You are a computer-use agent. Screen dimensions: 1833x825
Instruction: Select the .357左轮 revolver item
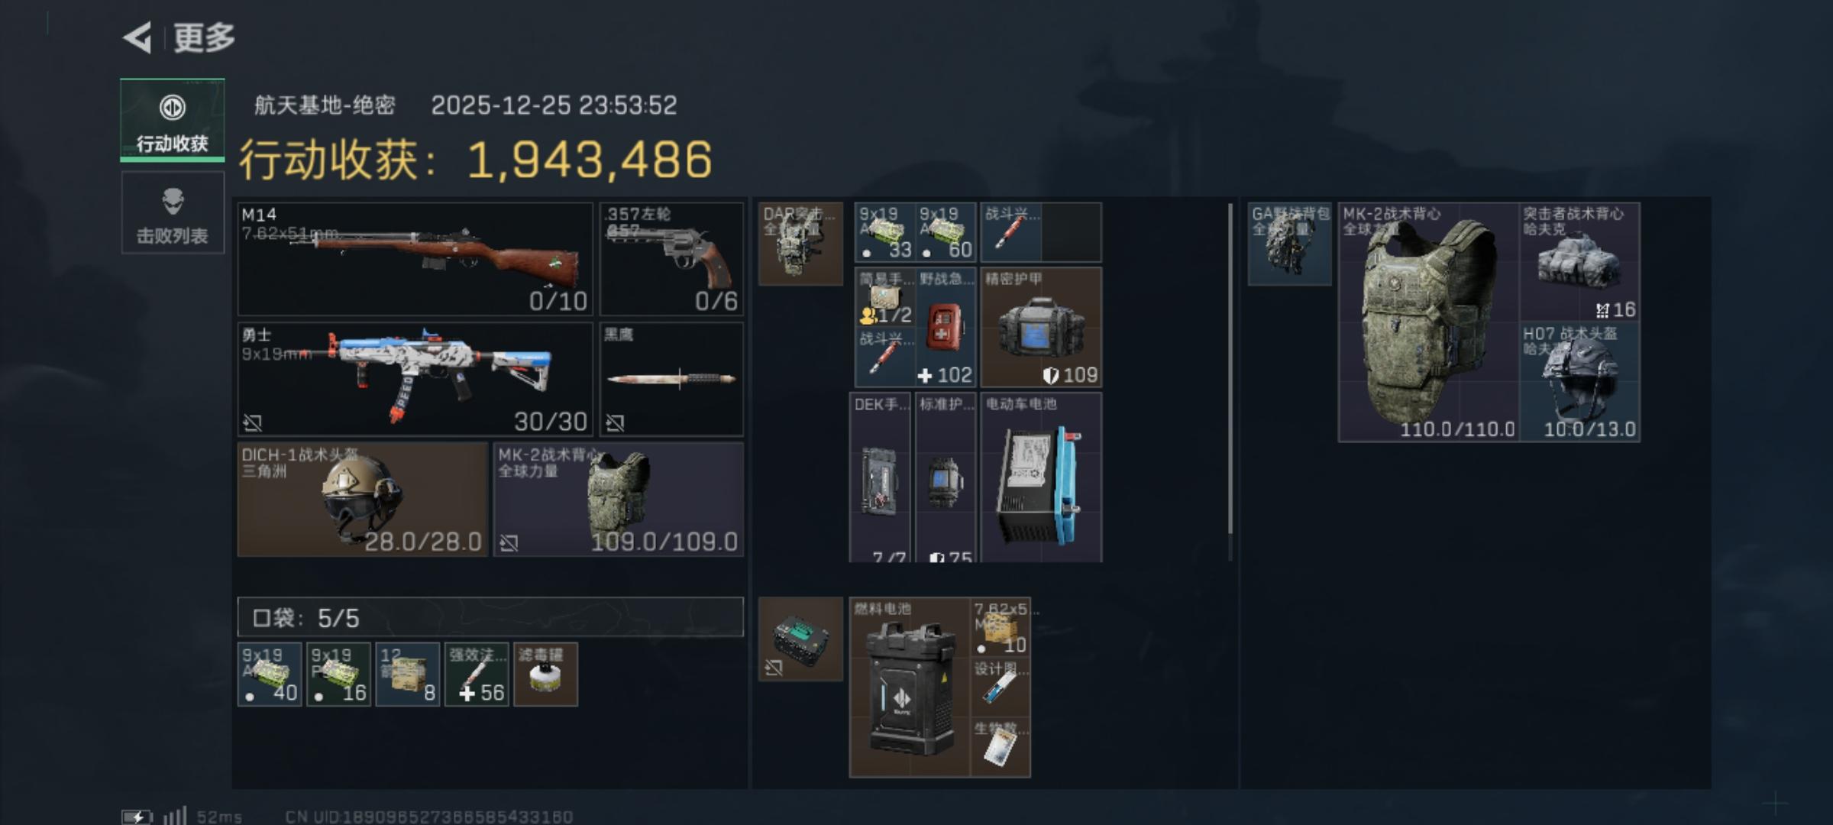(671, 259)
